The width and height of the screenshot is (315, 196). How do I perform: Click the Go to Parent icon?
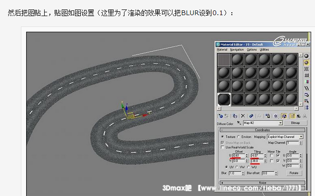[x=299, y=116]
